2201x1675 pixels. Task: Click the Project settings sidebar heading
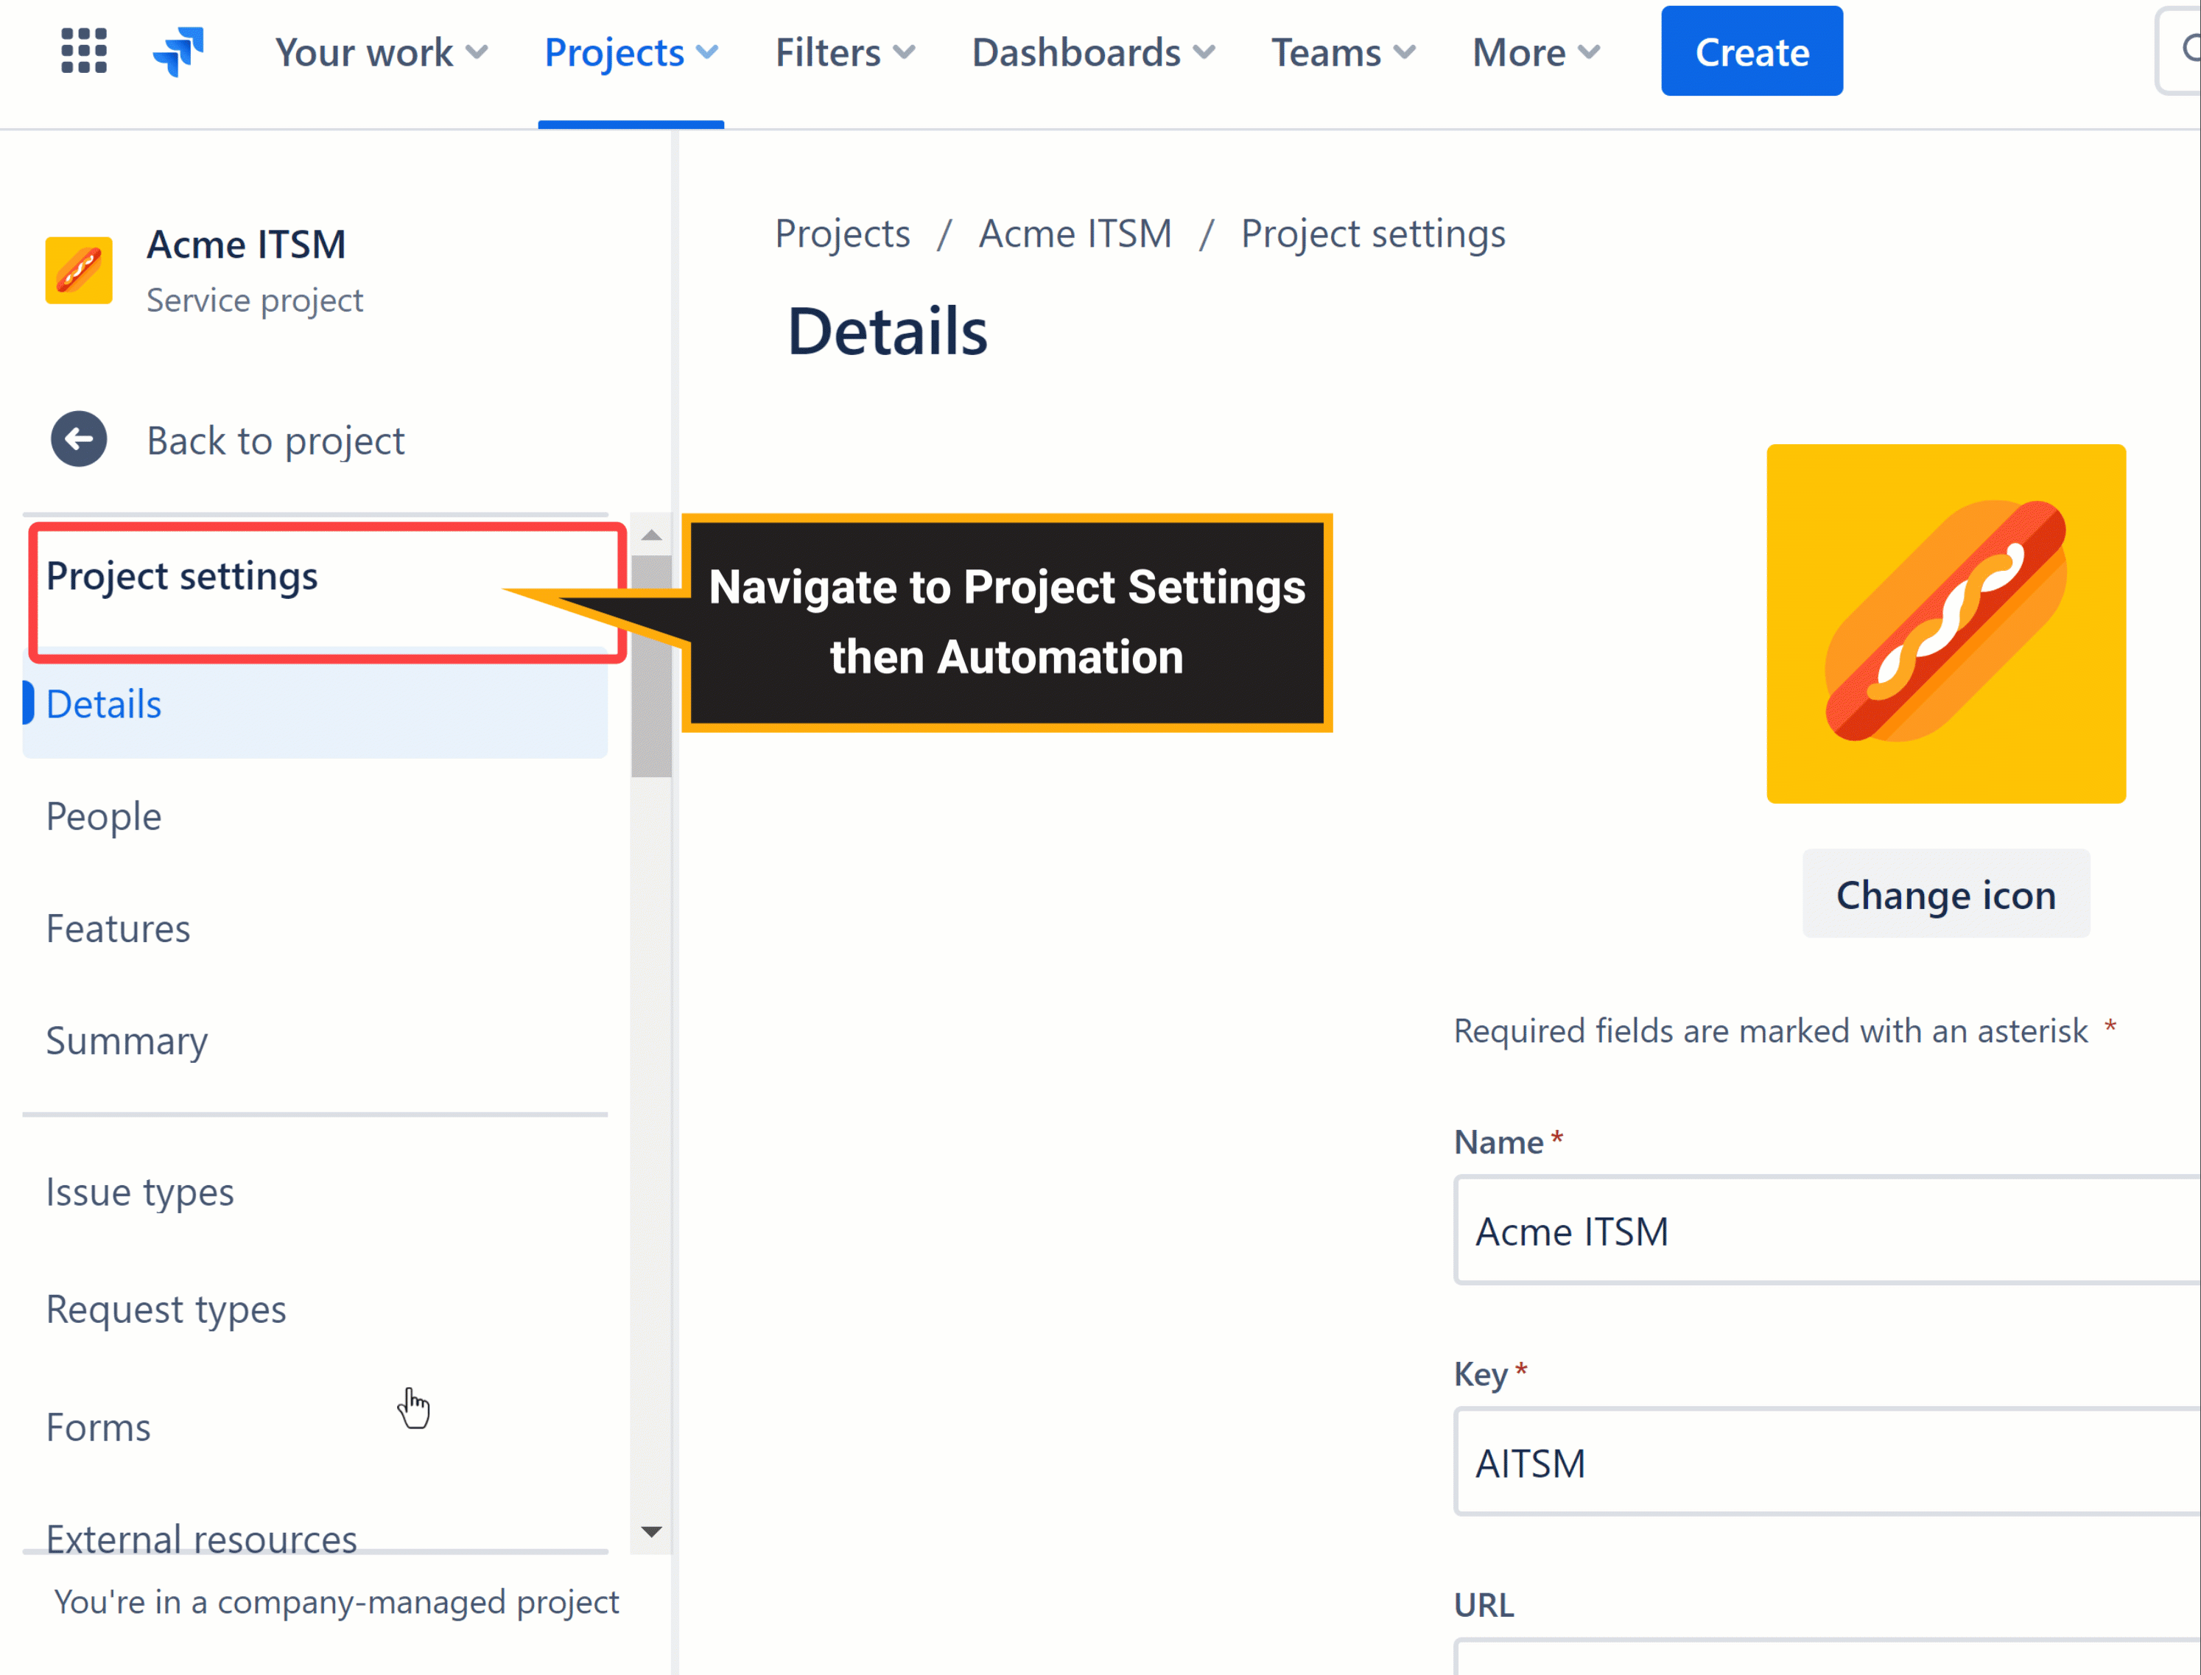[181, 576]
